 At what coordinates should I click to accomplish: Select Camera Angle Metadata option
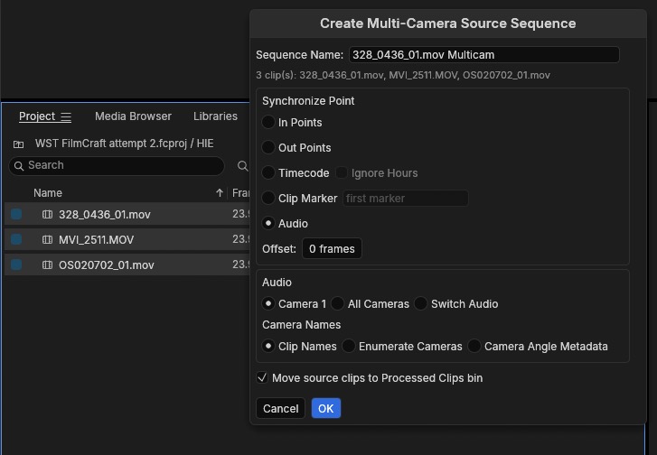[x=474, y=346]
